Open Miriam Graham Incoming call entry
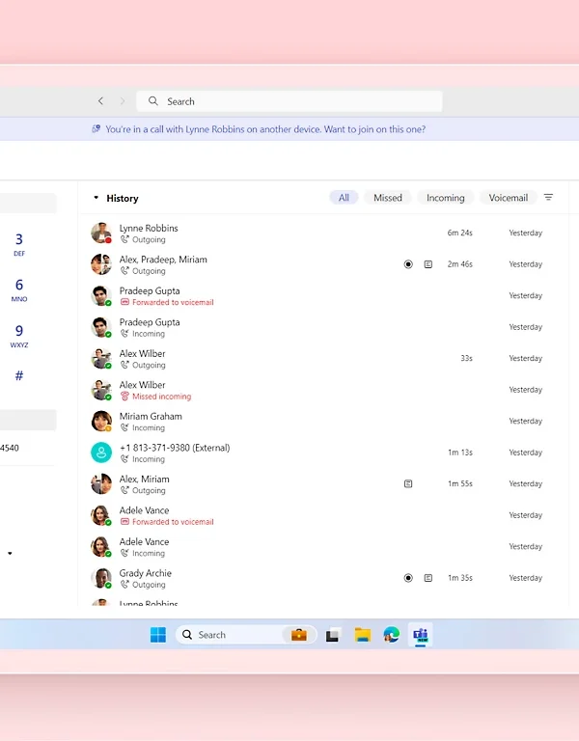This screenshot has height=741, width=579. pos(324,421)
